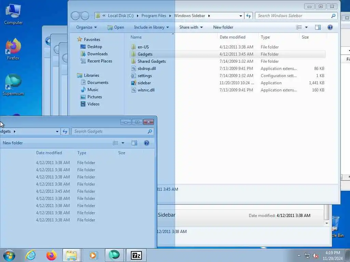Click the Favorites header in navigation pane
Viewport: 350px width, 262px height.
click(x=89, y=40)
